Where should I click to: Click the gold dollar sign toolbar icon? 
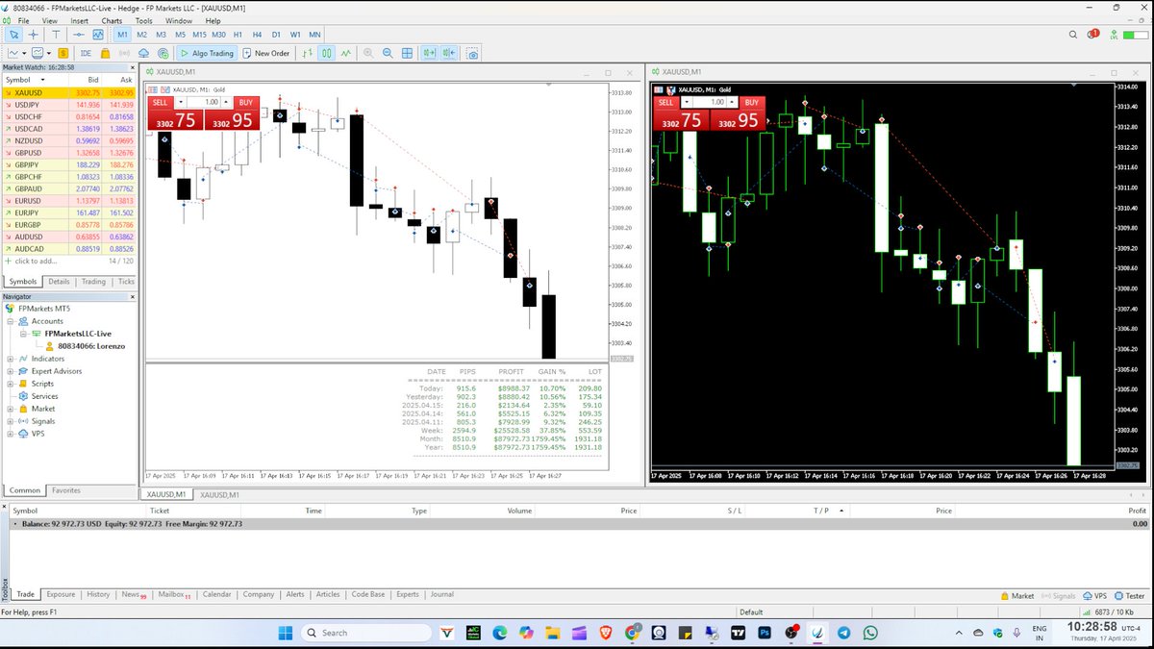63,53
